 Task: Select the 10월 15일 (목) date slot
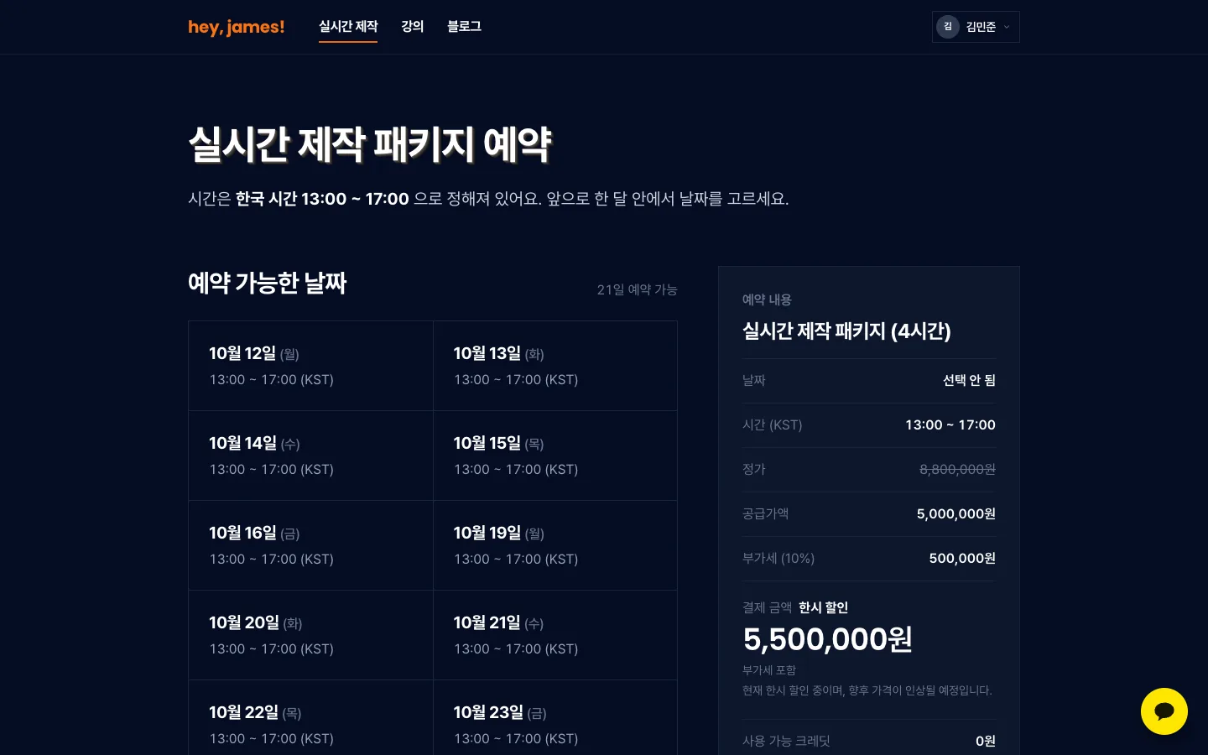(x=555, y=456)
